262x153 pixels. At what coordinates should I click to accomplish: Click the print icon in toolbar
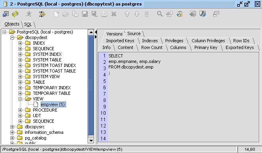pos(104,14)
